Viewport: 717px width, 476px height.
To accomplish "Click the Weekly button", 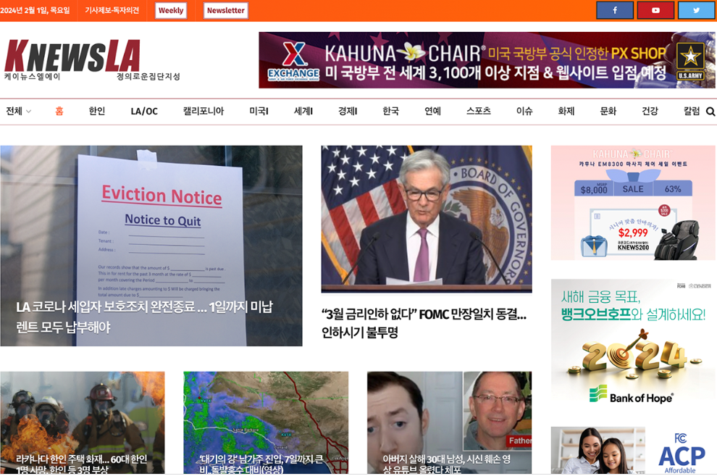I will [x=171, y=10].
